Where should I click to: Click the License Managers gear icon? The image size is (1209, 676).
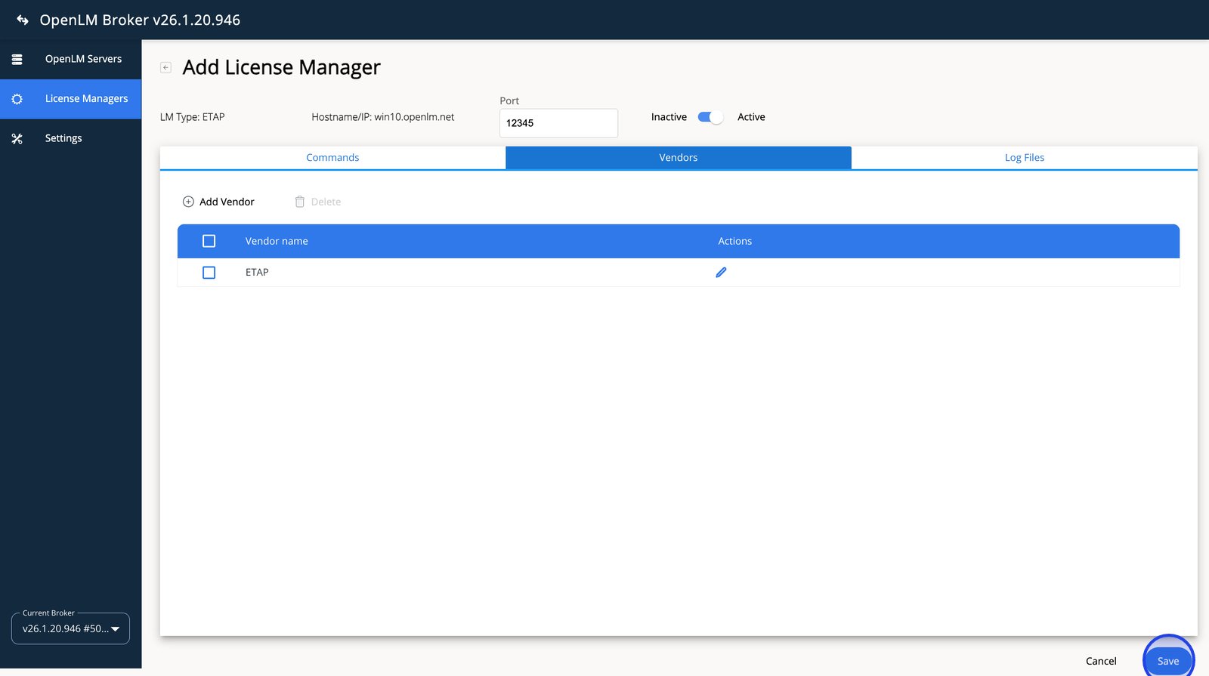(x=17, y=99)
